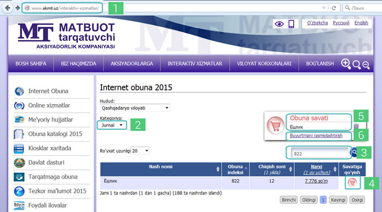The image size is (382, 212).
Task: Open the Kategoriya Jurnal dropdown
Action: [112, 125]
